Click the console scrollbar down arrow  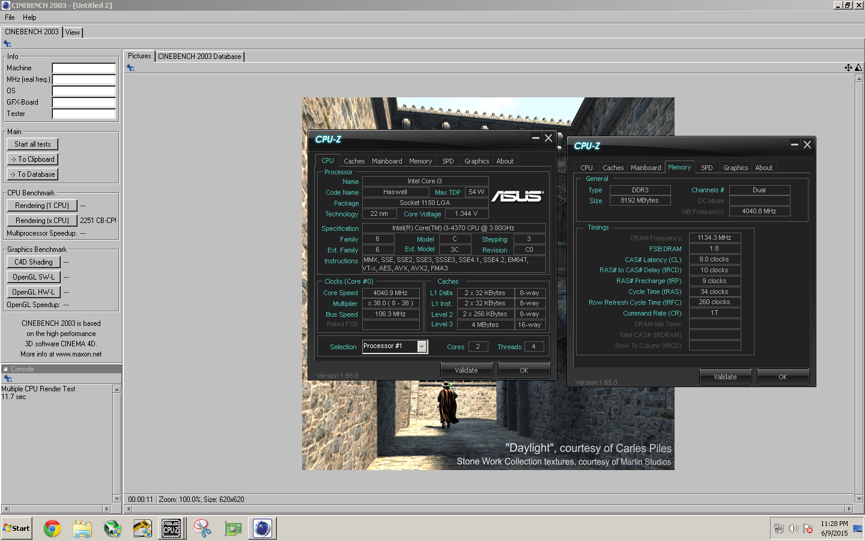(117, 498)
